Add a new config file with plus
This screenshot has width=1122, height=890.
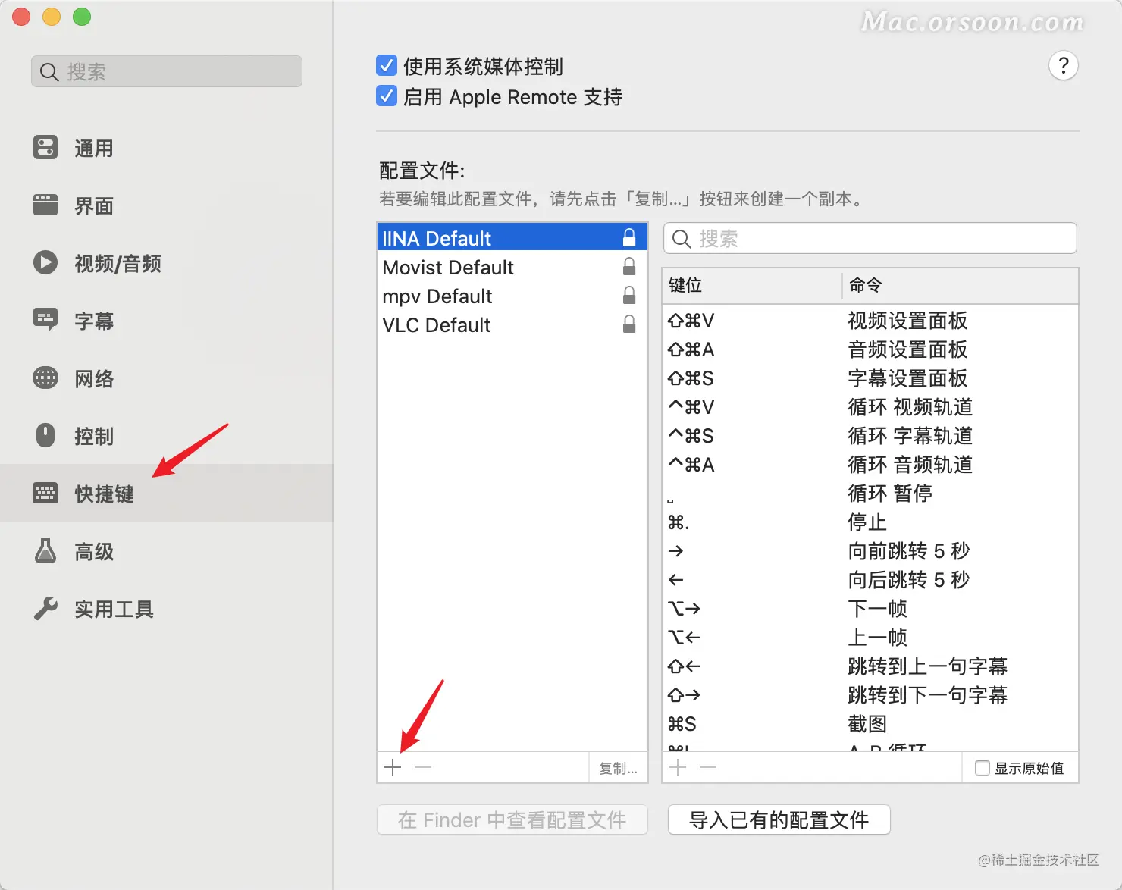click(x=393, y=767)
